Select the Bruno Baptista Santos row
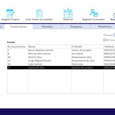115x115 pixels. click(61, 50)
